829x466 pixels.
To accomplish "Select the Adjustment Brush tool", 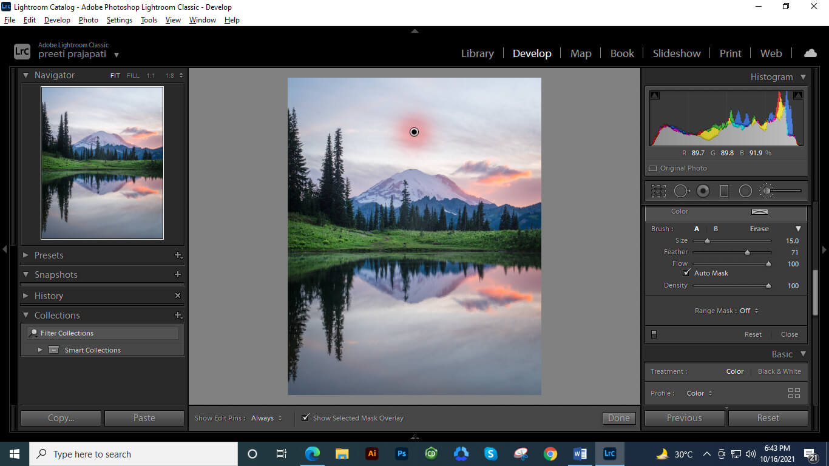I will coord(766,191).
